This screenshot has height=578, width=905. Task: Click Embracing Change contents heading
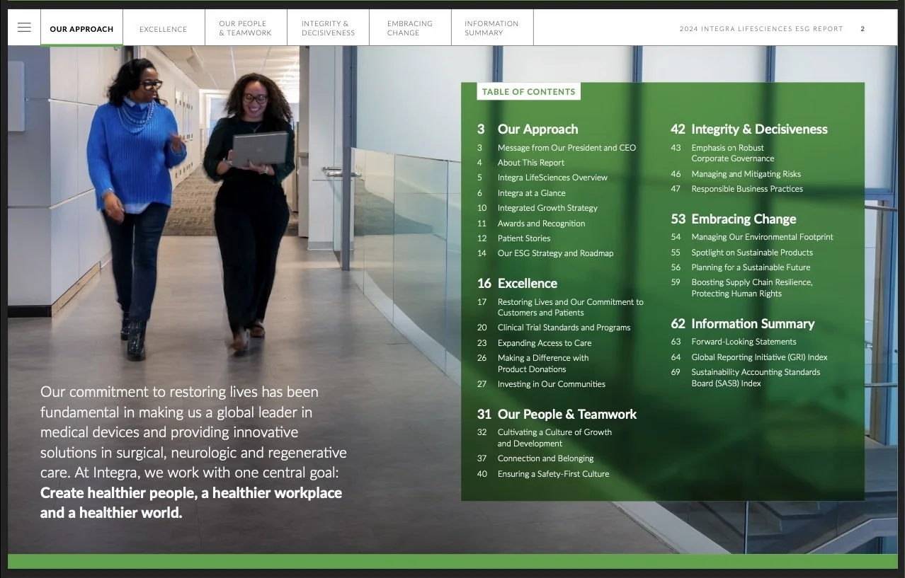734,219
